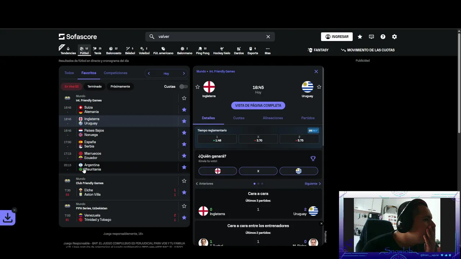The width and height of the screenshot is (461, 259).
Task: Click Vista de página completa button
Action: 258,105
